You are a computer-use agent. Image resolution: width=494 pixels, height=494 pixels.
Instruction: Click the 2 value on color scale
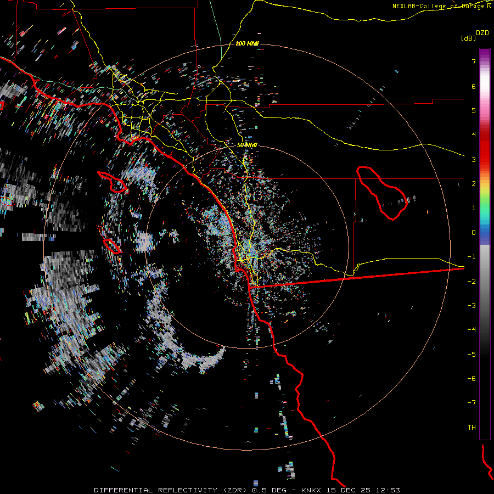pyautogui.click(x=474, y=184)
